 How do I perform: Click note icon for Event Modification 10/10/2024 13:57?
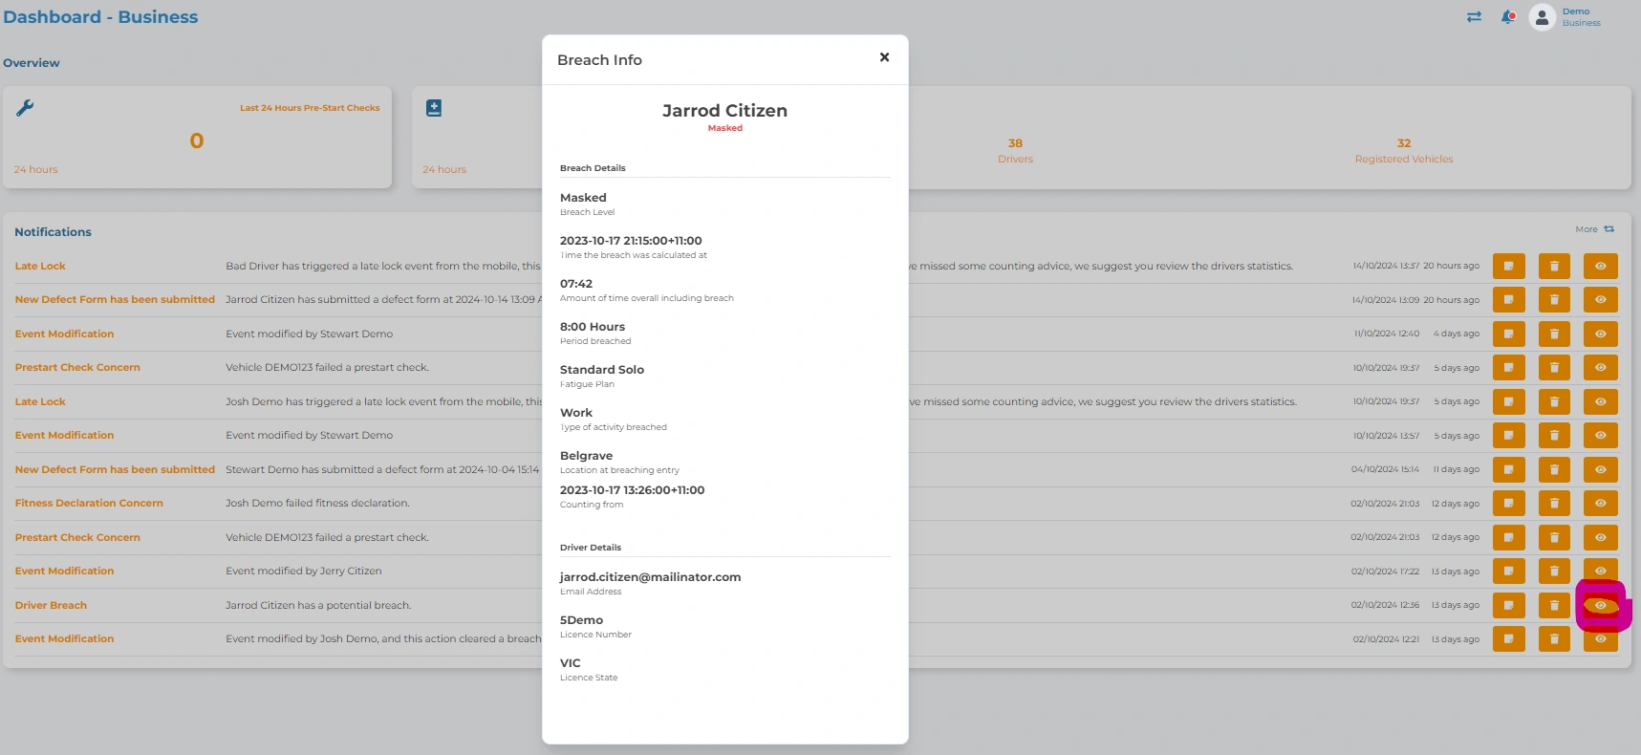point(1509,436)
